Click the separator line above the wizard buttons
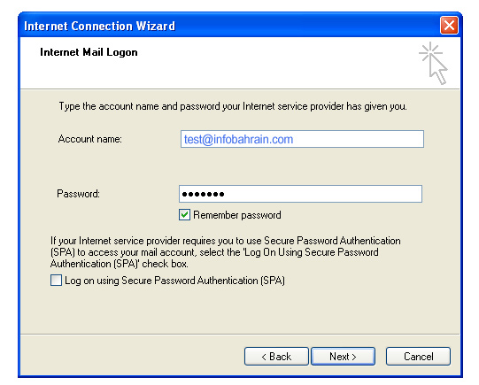Screen dimensions: 479x385 coord(240,334)
